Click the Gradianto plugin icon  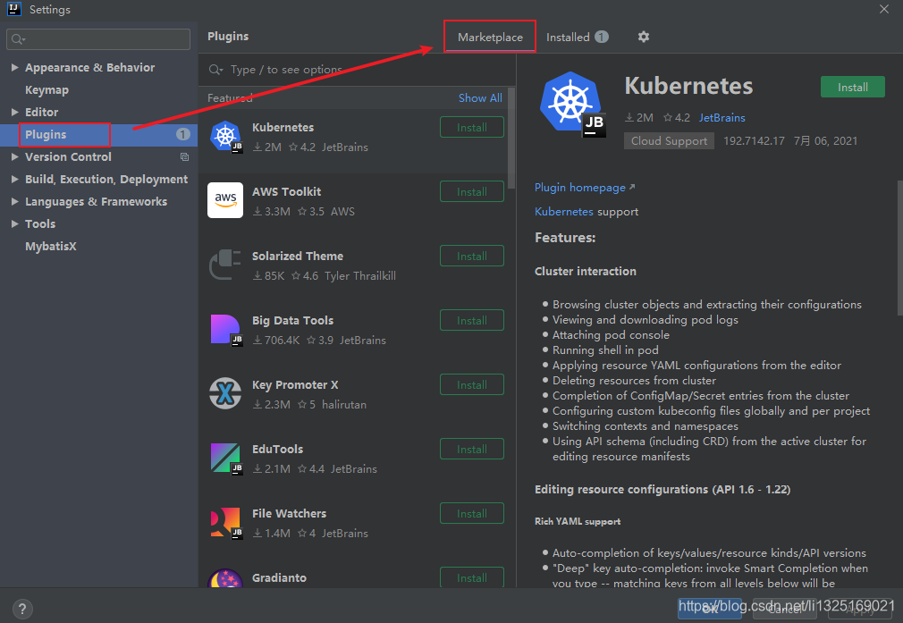(225, 577)
